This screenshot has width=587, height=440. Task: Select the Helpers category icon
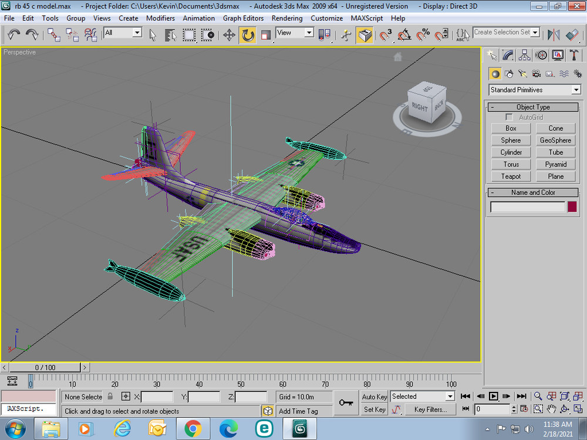pyautogui.click(x=550, y=74)
